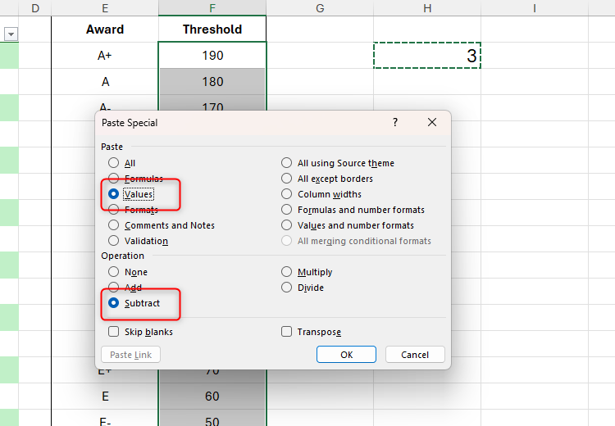Select the Divide operation
Viewport: 615px width, 426px height.
click(x=287, y=288)
